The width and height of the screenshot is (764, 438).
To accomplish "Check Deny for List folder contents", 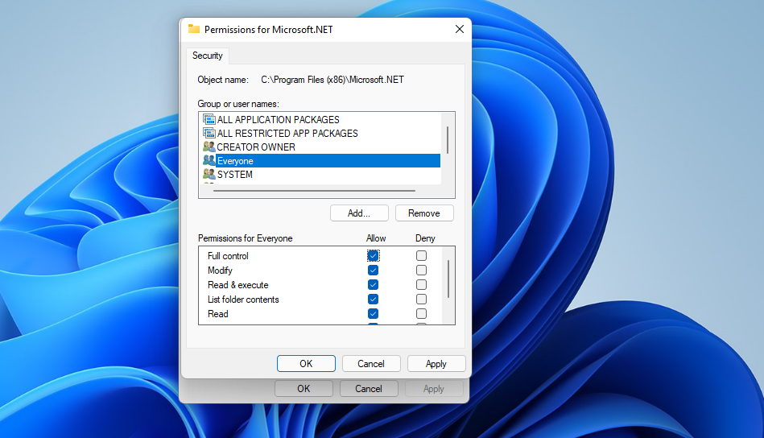I will [x=422, y=300].
